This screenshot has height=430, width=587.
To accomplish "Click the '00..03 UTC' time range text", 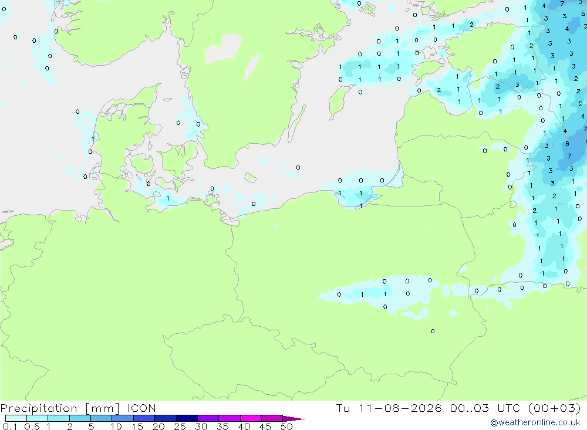I will pos(485,408).
